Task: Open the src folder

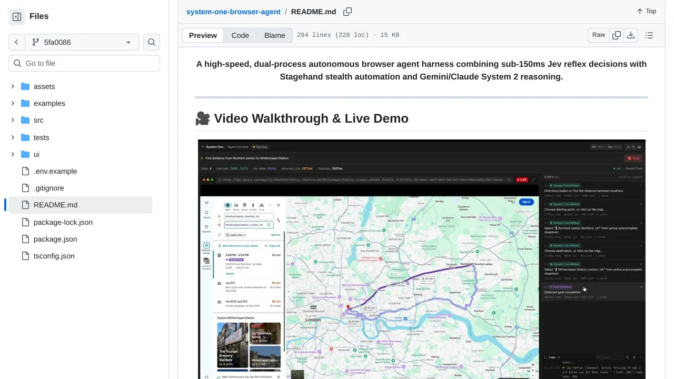Action: point(38,120)
